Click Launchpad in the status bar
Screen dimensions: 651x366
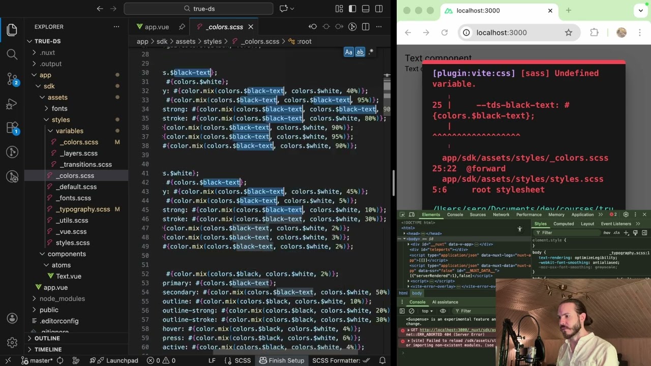click(117, 360)
